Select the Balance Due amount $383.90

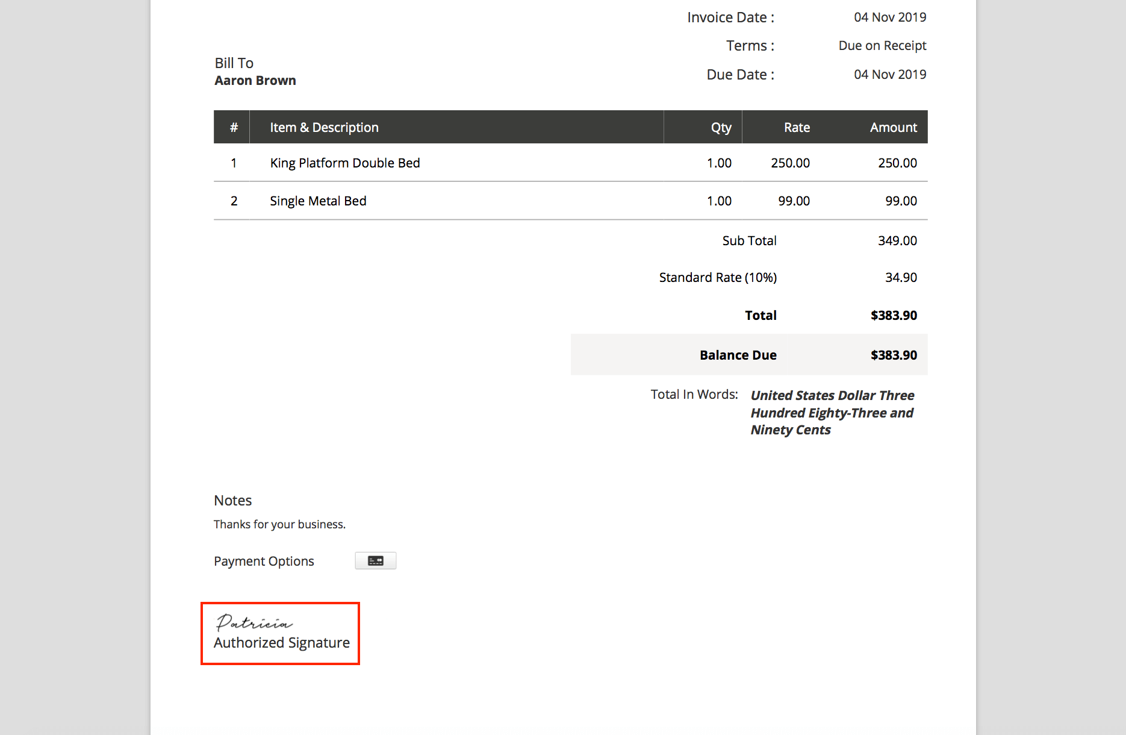pos(894,355)
